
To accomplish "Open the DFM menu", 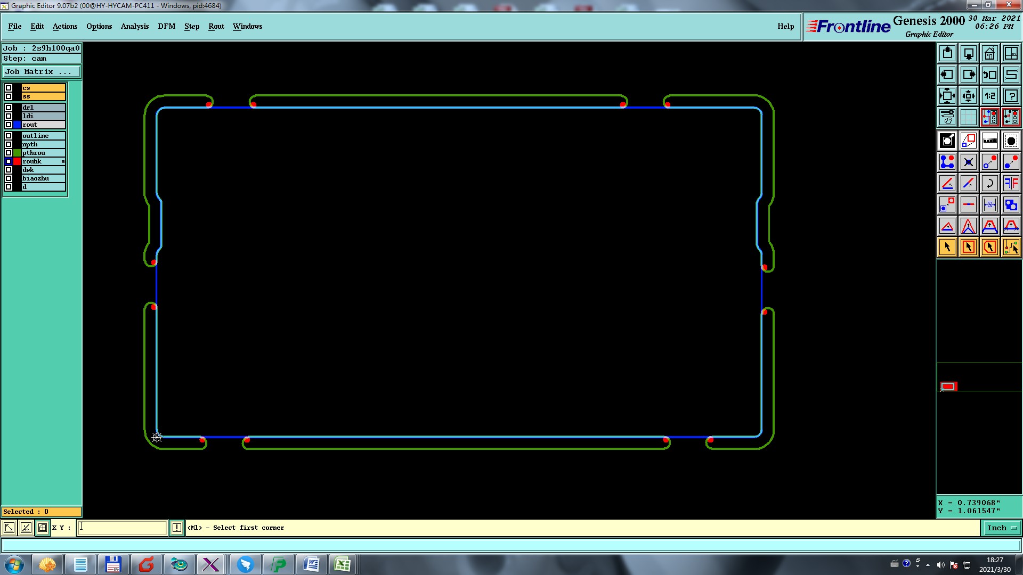I will pyautogui.click(x=166, y=26).
